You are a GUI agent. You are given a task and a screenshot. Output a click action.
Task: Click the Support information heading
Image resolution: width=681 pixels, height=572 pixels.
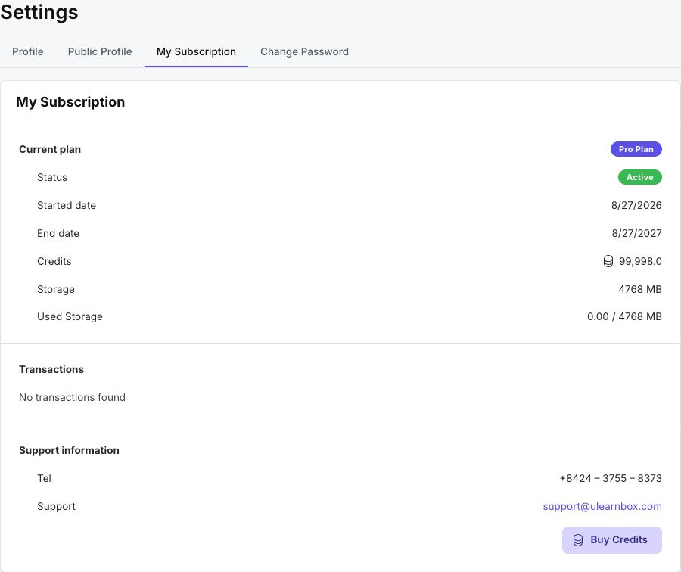tap(69, 450)
